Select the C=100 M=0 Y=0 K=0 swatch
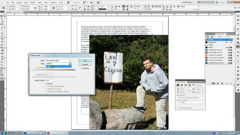This screenshot has width=240, height=135. [219, 50]
